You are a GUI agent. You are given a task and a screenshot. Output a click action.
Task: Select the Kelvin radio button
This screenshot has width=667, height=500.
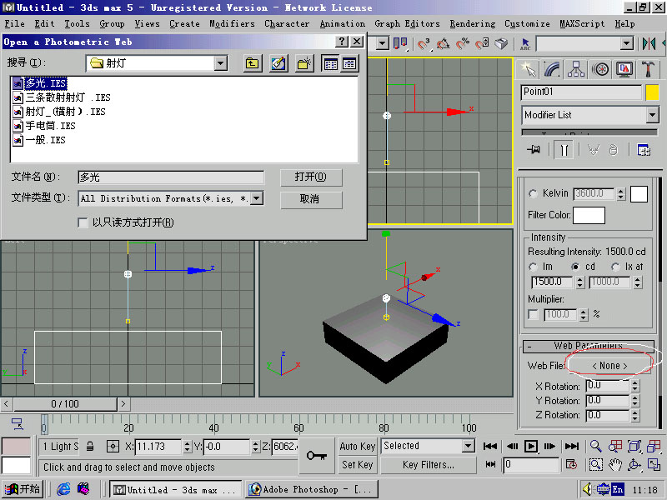(533, 194)
